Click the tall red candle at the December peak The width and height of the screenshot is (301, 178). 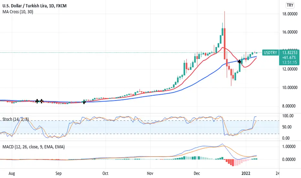coord(224,44)
